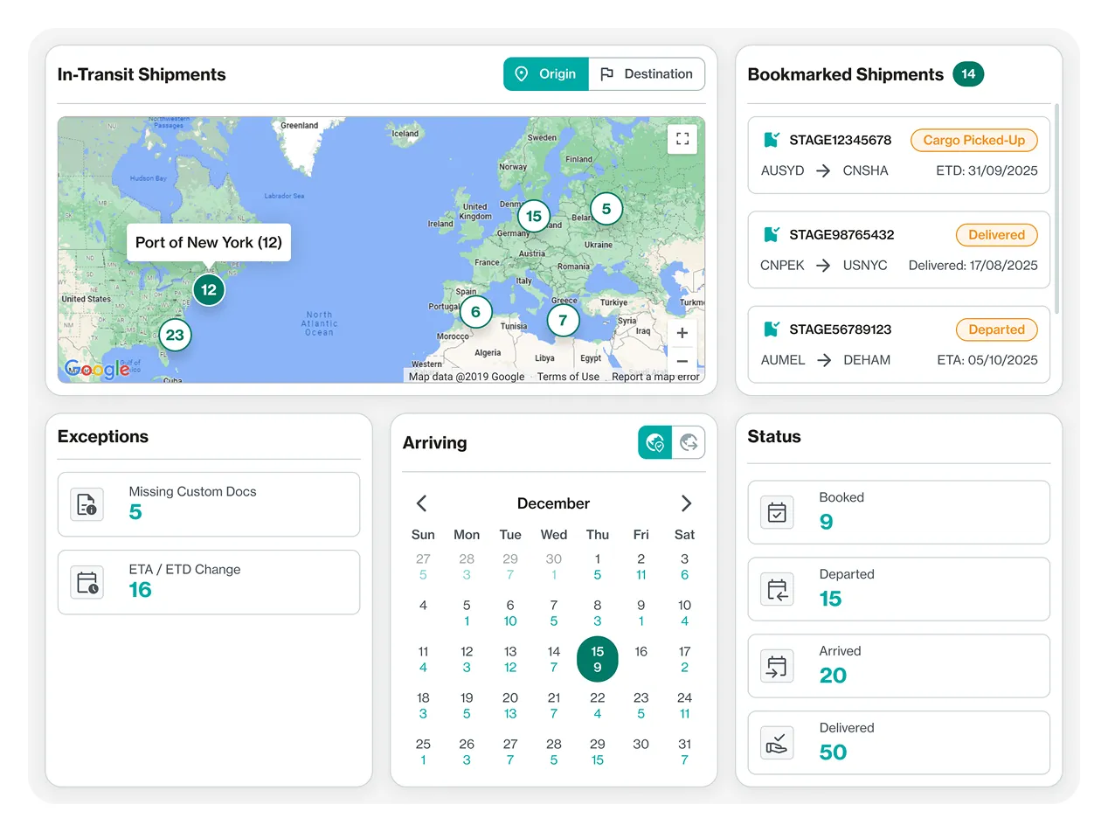Go to previous month in calendar

coord(422,503)
